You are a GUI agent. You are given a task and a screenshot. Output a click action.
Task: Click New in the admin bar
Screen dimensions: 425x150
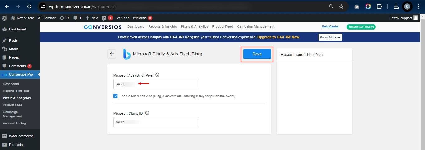pyautogui.click(x=92, y=18)
